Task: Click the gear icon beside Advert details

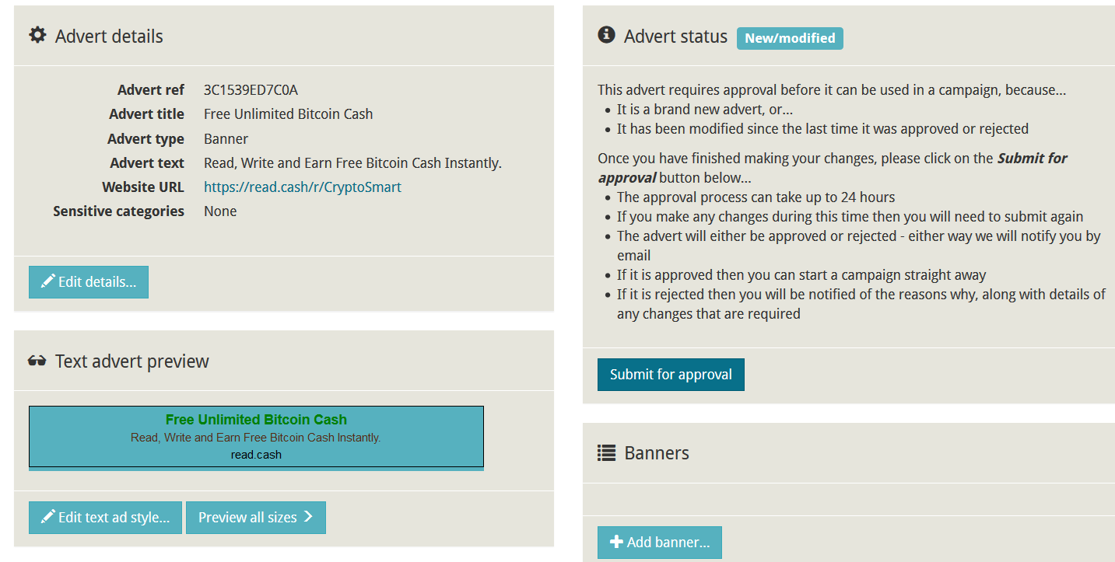Action: (37, 36)
